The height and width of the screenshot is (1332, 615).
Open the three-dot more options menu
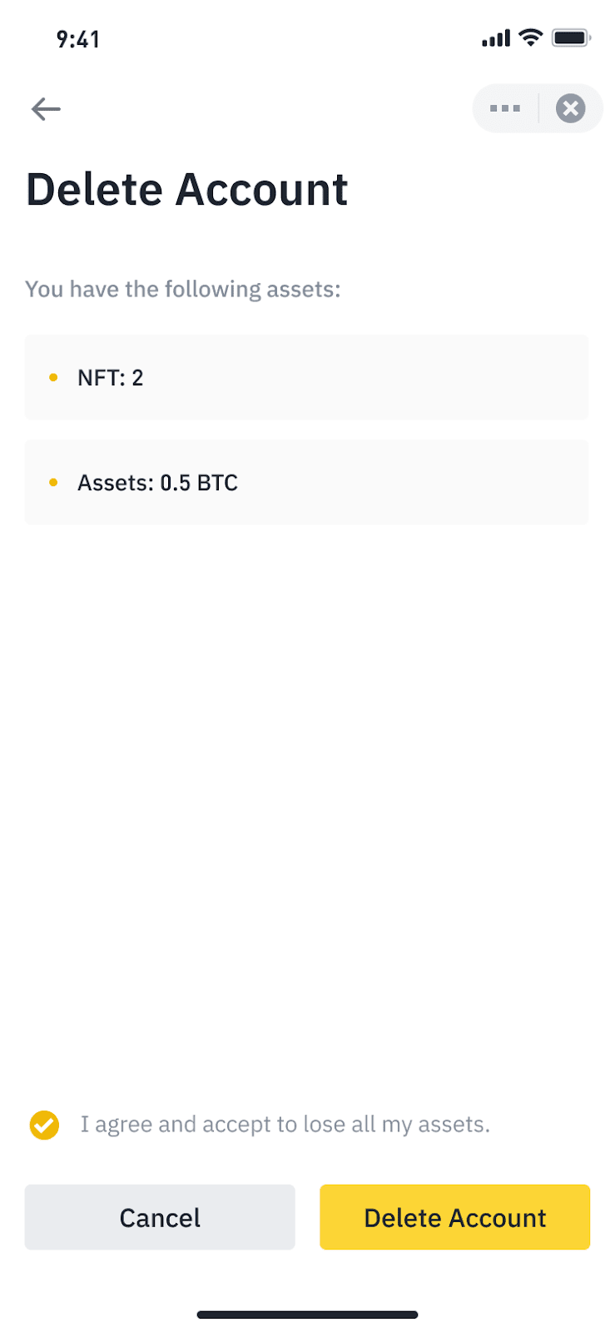(x=505, y=108)
